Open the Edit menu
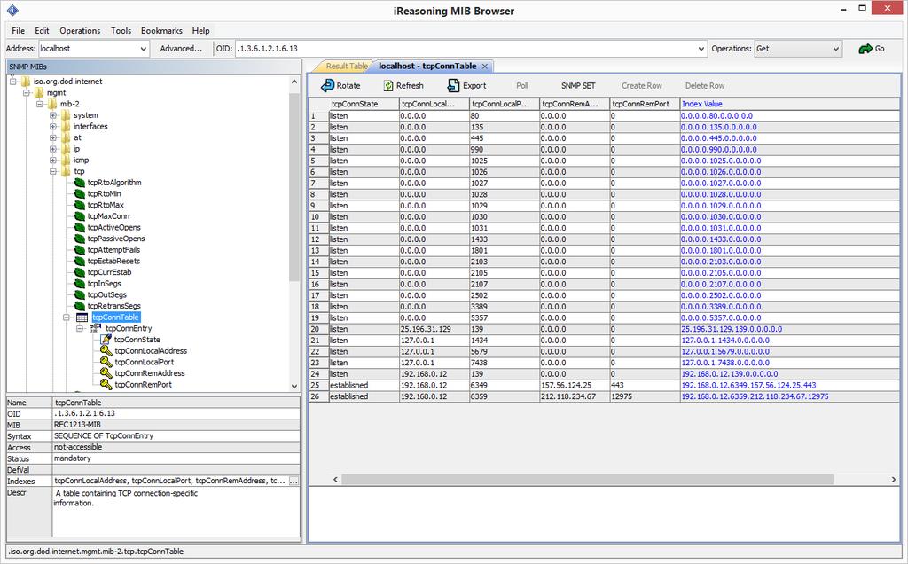Screen dimensions: 908x564 pyautogui.click(x=42, y=31)
